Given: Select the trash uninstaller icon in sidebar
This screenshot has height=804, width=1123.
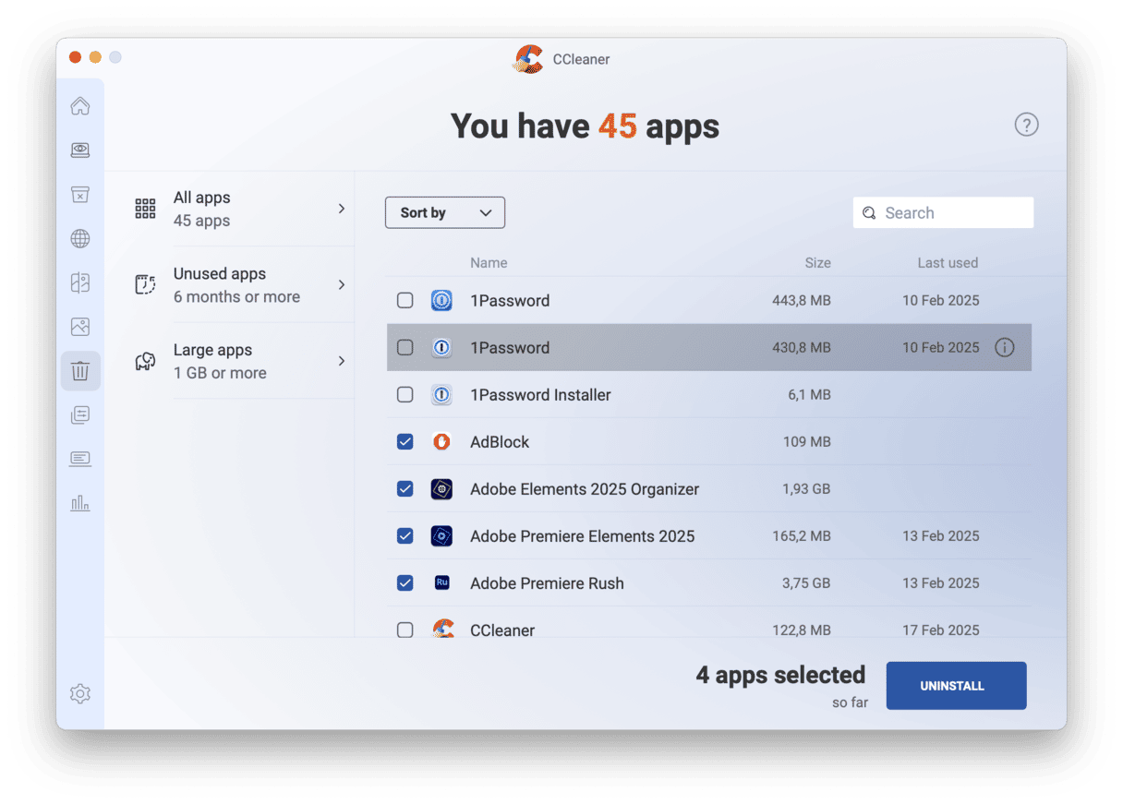Looking at the screenshot, I should pyautogui.click(x=80, y=371).
